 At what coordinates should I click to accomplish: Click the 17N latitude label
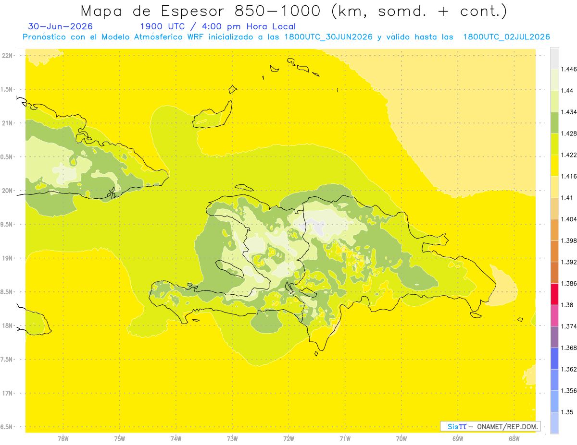tap(8, 393)
